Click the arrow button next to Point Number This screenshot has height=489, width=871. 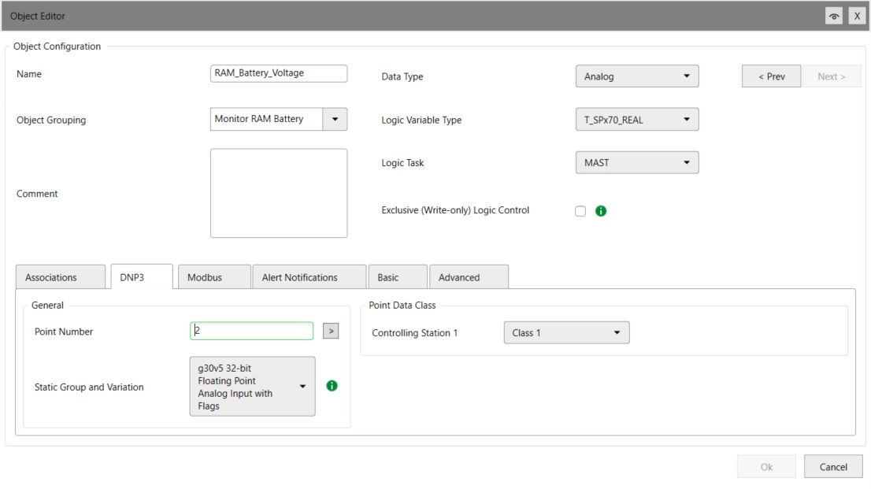(331, 332)
